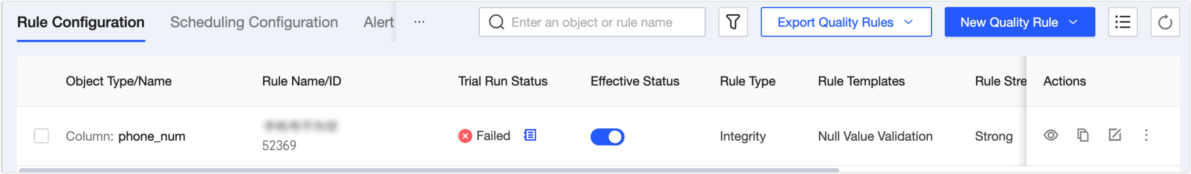The height and width of the screenshot is (174, 1191).
Task: Open the filter funnel icon
Action: [x=733, y=22]
